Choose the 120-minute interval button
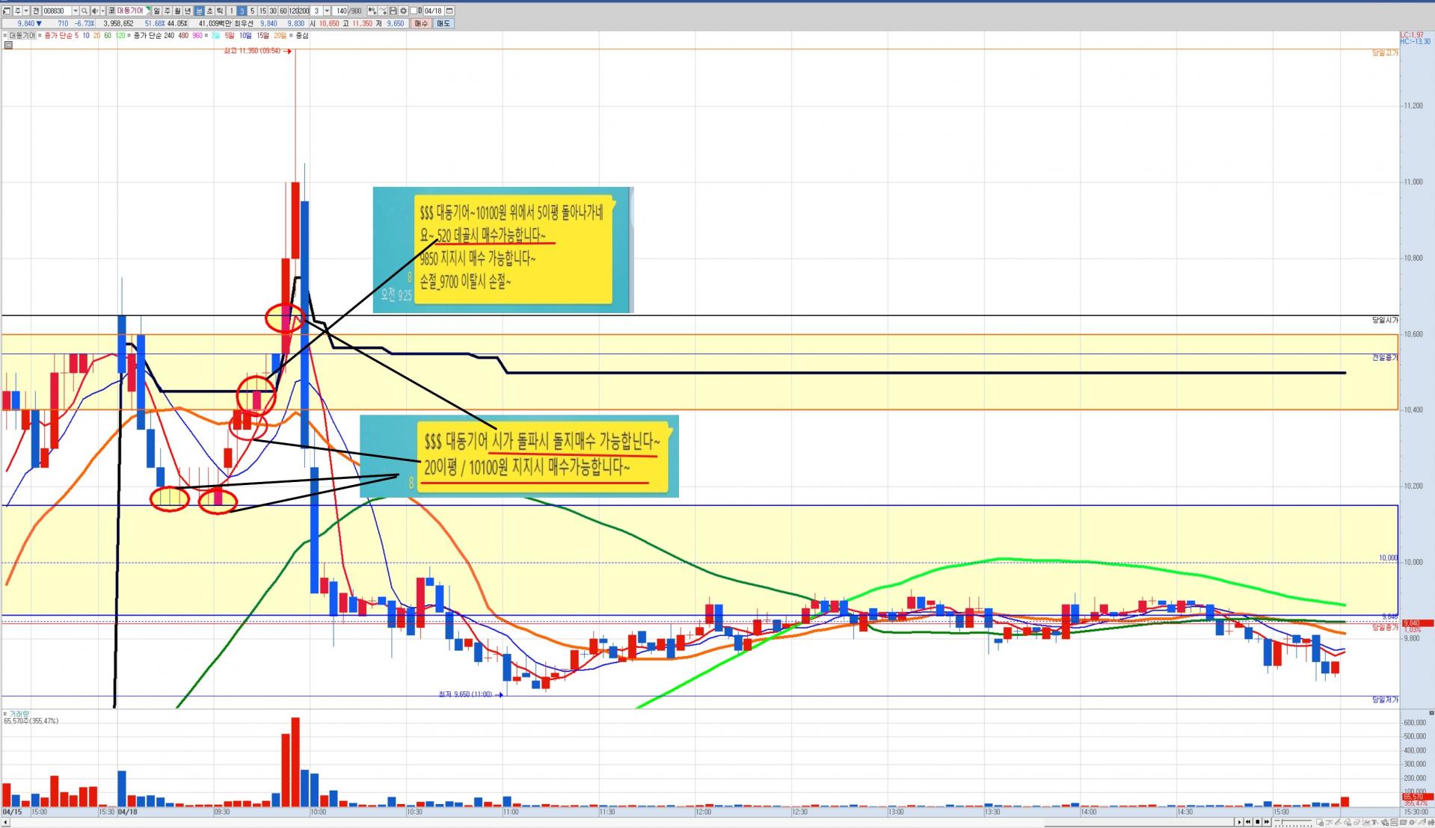This screenshot has height=828, width=1435. pos(294,11)
